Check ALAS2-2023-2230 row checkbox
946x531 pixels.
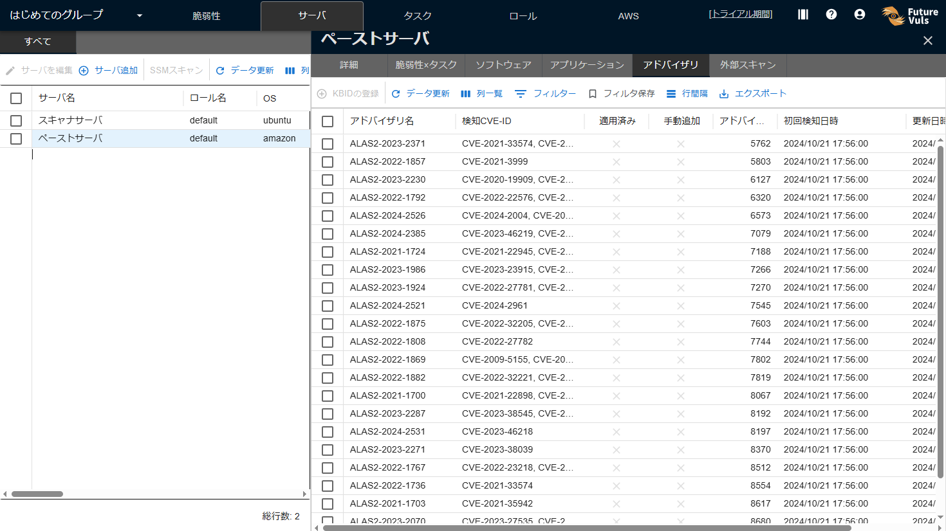coord(328,180)
